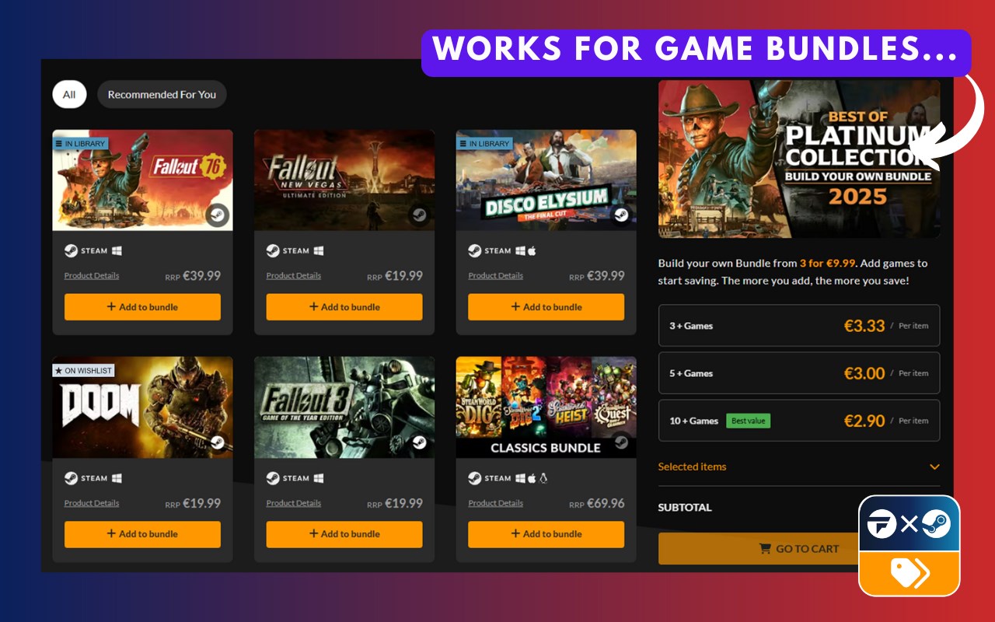Select the 5 + Games pricing tier
This screenshot has width=995, height=622.
[799, 373]
